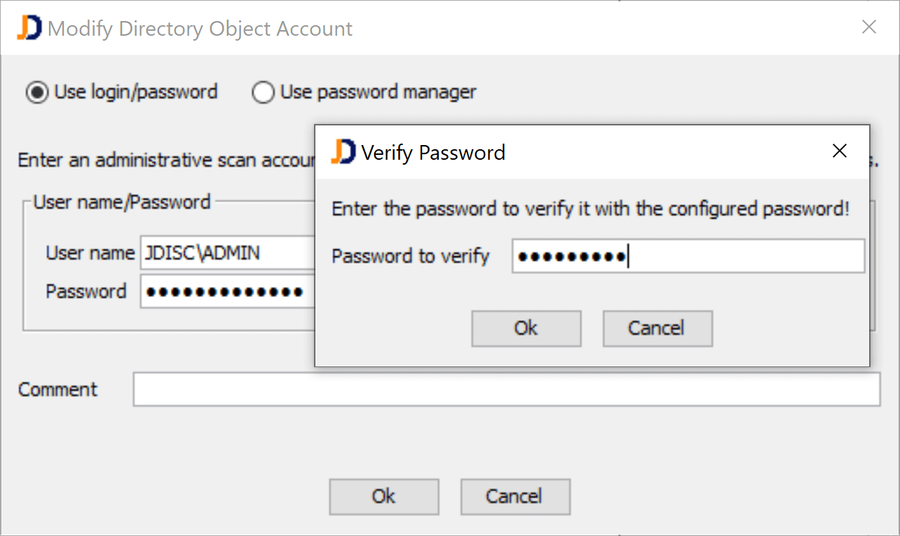Screen dimensions: 900x536
Task: Click the User name/Password group heading
Action: (x=122, y=202)
